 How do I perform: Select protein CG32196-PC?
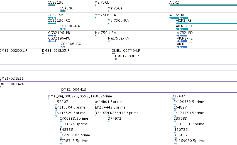(x=52, y=41)
